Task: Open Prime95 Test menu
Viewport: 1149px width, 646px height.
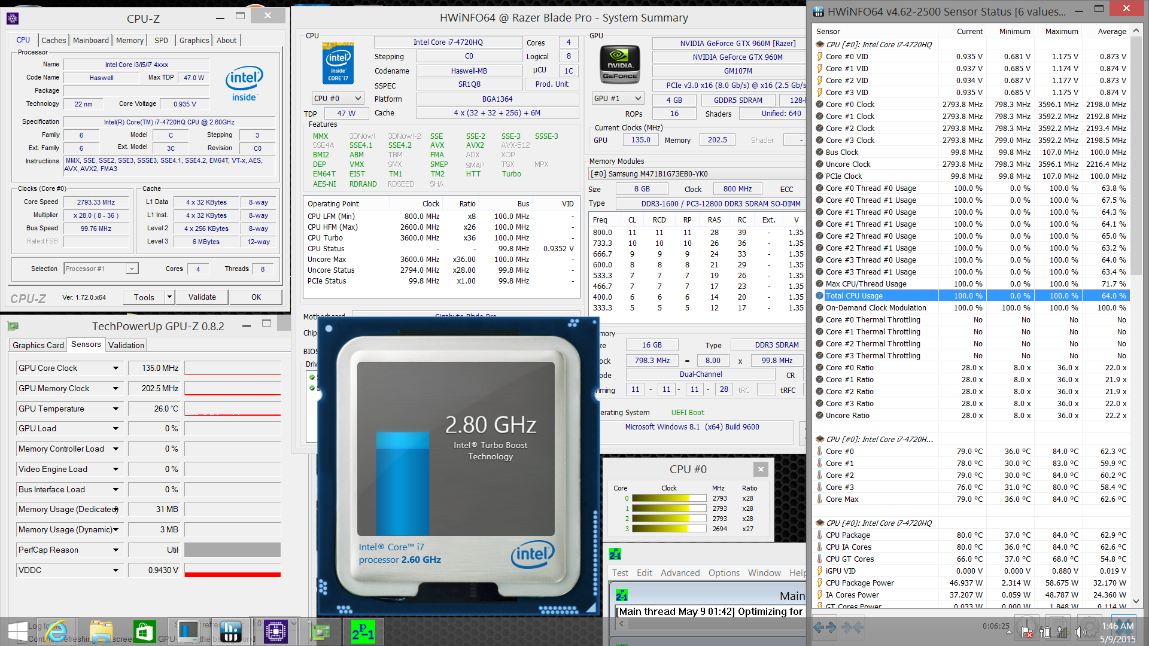Action: (x=620, y=572)
